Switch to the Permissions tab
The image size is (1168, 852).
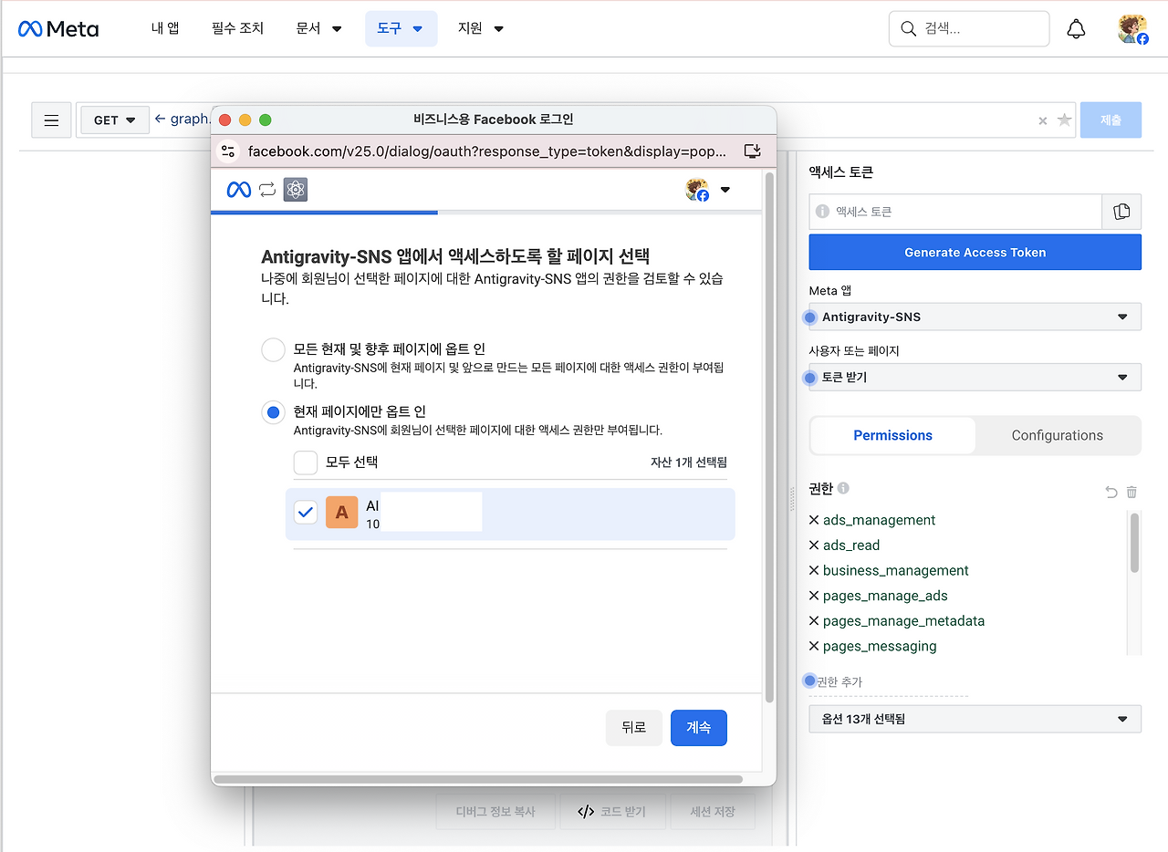(x=893, y=436)
